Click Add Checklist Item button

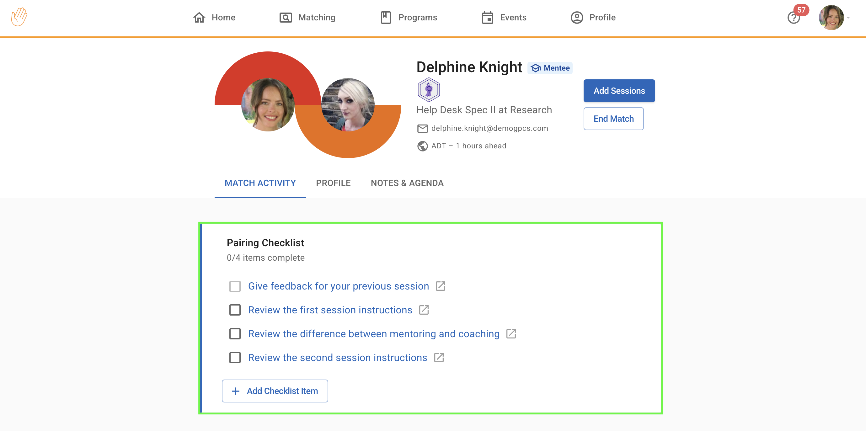(x=275, y=391)
